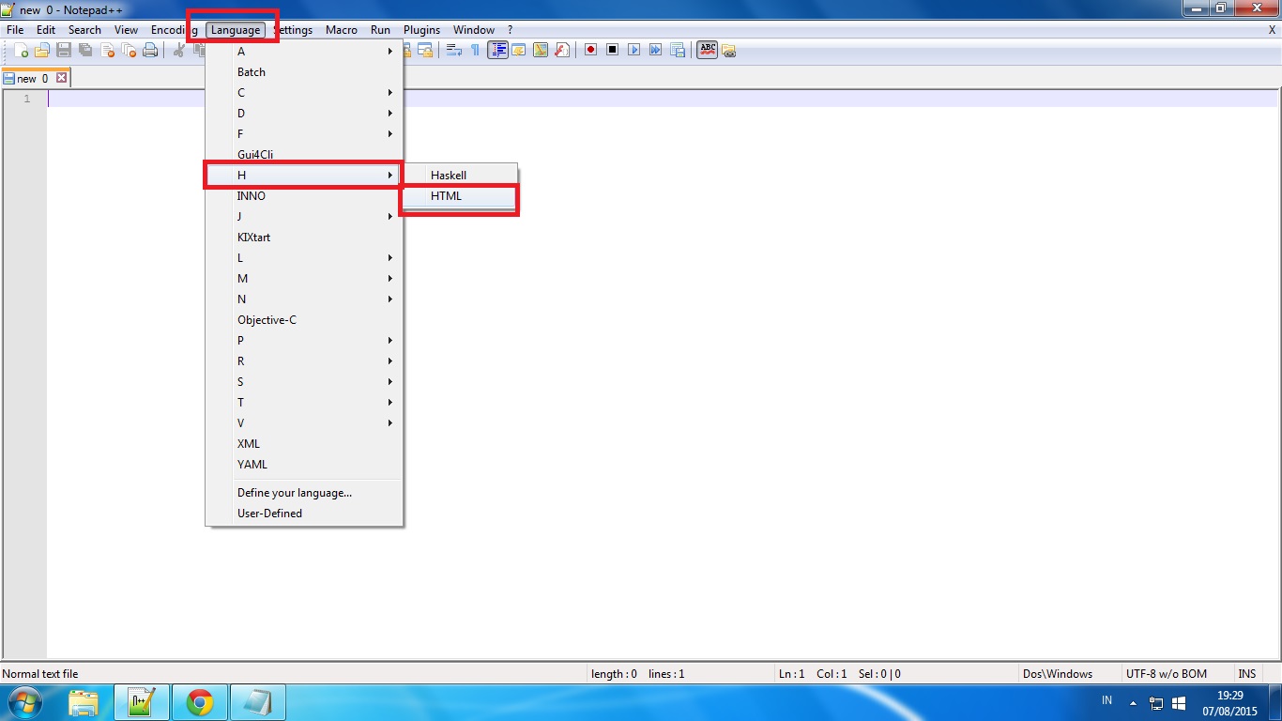Choose Haskell from the H submenu

[460, 176]
